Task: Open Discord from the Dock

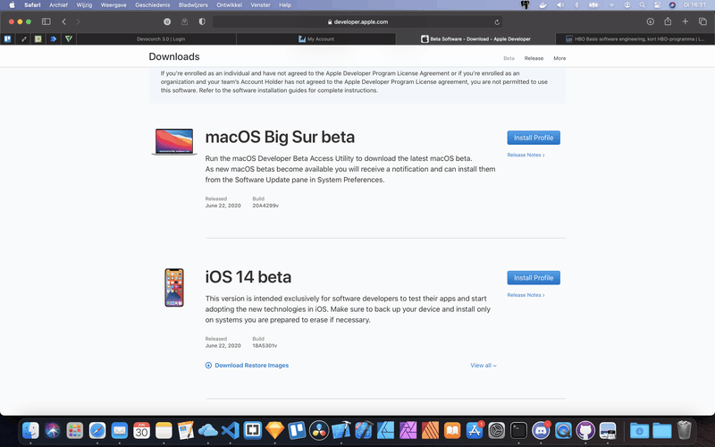Action: pyautogui.click(x=541, y=430)
